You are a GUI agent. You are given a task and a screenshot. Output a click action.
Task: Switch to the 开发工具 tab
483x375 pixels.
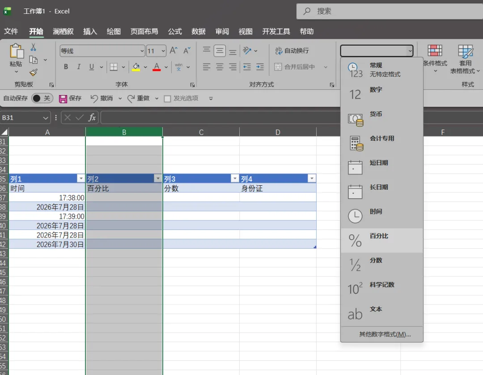pyautogui.click(x=276, y=31)
